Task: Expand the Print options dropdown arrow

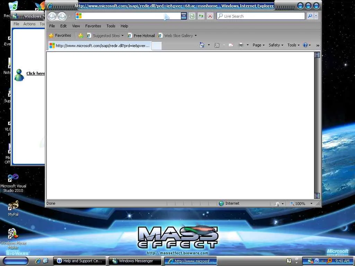Action: click(248, 45)
